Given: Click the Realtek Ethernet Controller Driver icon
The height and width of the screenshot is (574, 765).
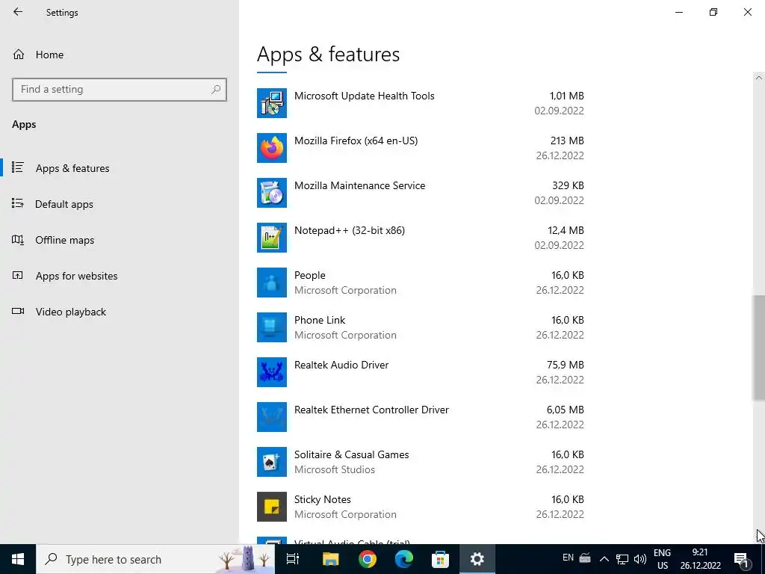Looking at the screenshot, I should [x=272, y=417].
